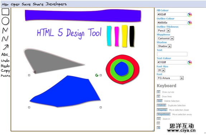
Task: Select the arrow drawing tool
Action: (5, 47)
